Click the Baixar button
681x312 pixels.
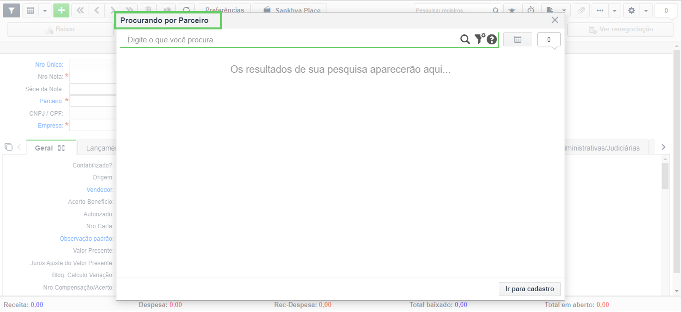coord(61,29)
